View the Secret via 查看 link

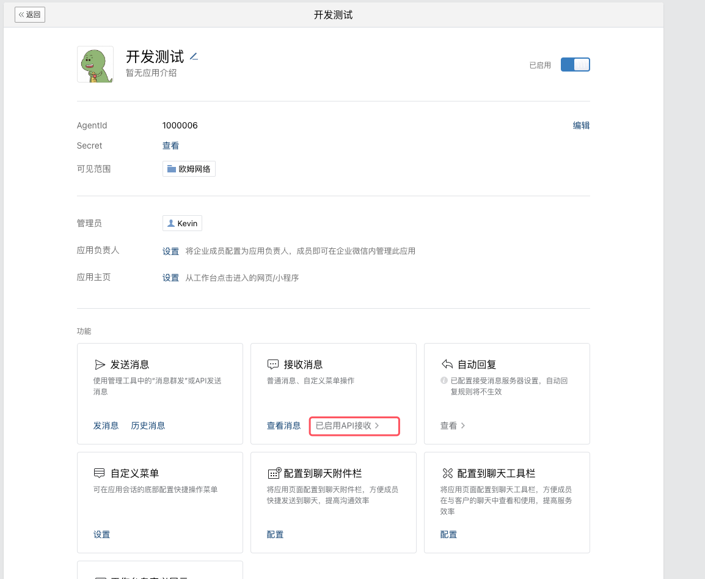[x=170, y=146]
